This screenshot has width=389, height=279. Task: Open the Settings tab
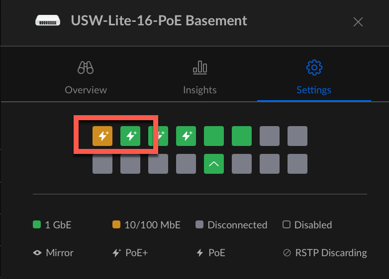(314, 79)
